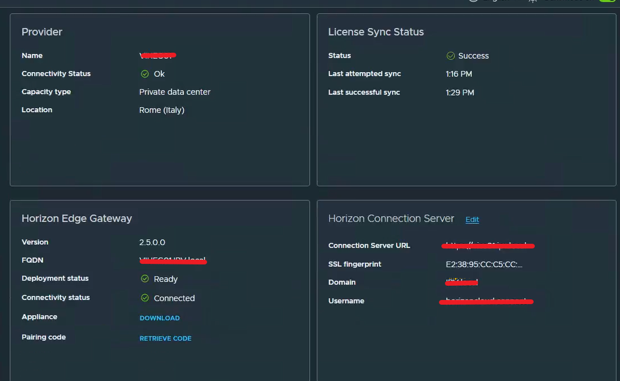Click the Version label

tap(35, 243)
